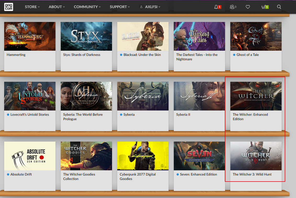Click blue dot next to Absolute Drift
Viewport: 296px width, 198px height.
[x=8, y=174]
